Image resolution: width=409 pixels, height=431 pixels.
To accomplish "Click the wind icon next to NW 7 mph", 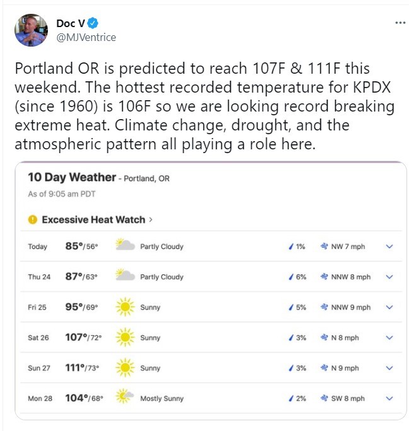I will coord(325,246).
